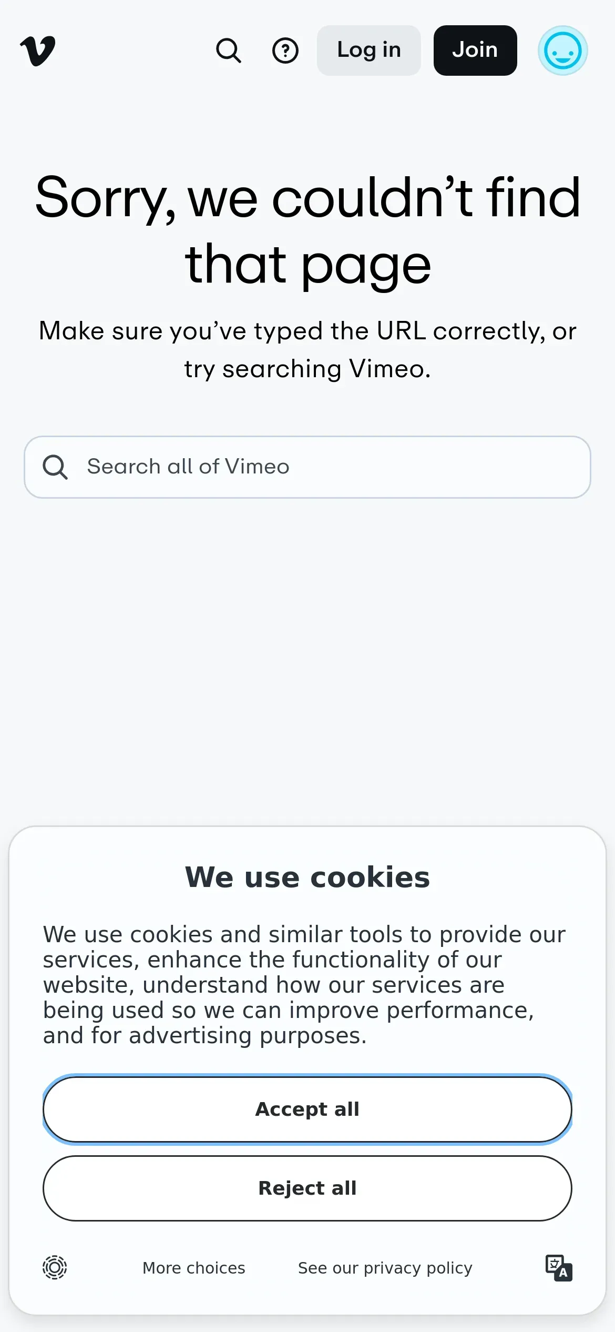Click blank header space beside Vimeo logo
Screen dimensions: 615x1332
coord(131,51)
